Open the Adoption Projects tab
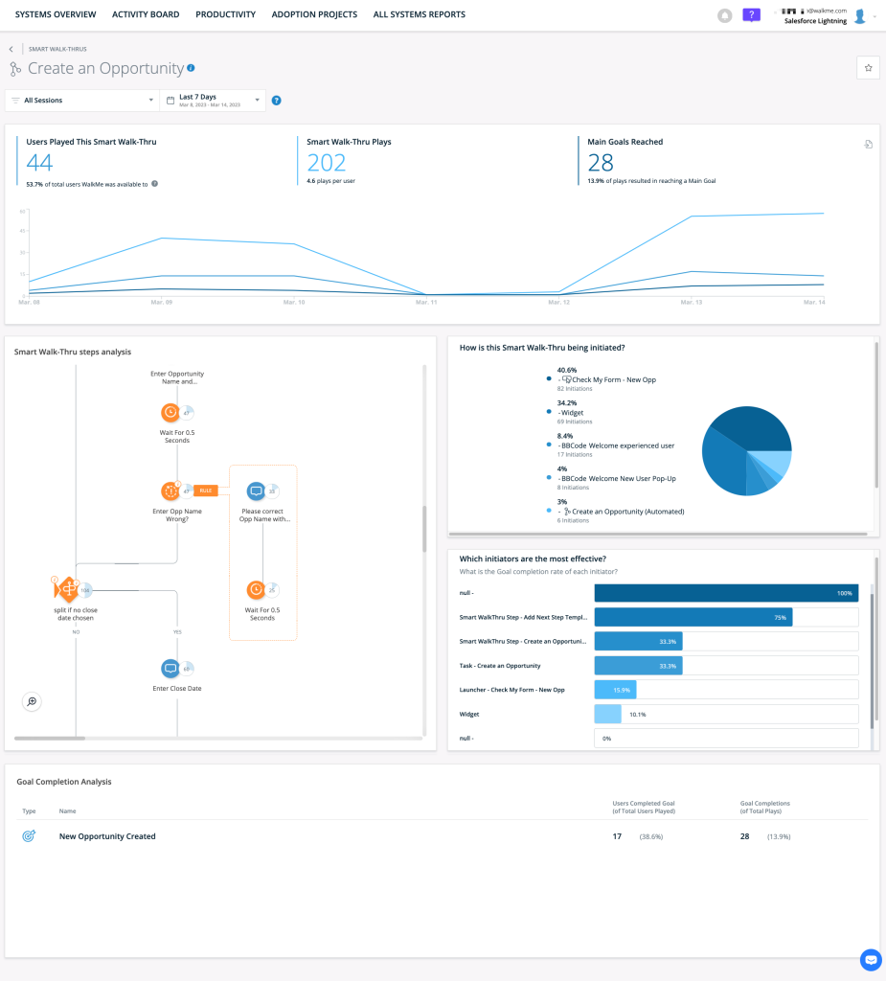 pyautogui.click(x=314, y=15)
